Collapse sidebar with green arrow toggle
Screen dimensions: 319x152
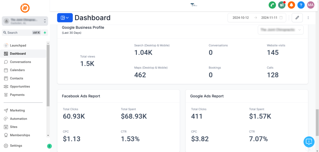click(49, 146)
